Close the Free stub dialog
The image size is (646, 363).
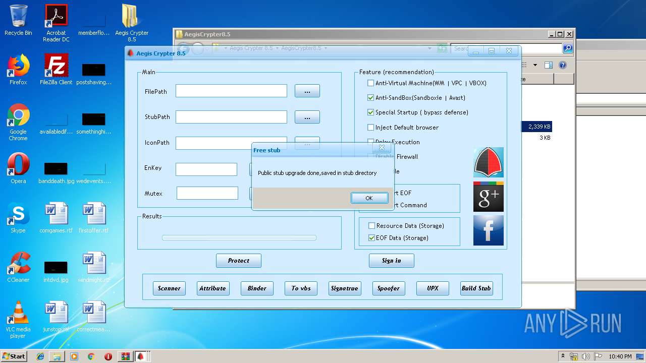[x=382, y=148]
